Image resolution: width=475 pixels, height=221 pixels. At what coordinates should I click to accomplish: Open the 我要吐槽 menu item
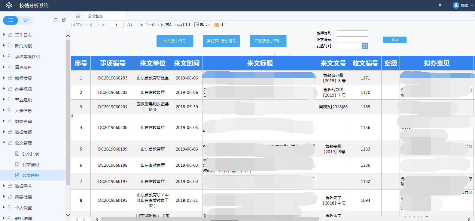pyautogui.click(x=23, y=197)
